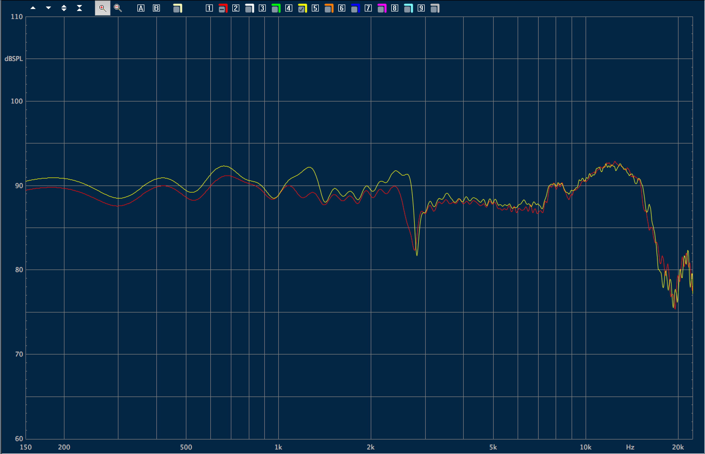Store curve in overlay 5 button
The width and height of the screenshot is (705, 454).
315,8
